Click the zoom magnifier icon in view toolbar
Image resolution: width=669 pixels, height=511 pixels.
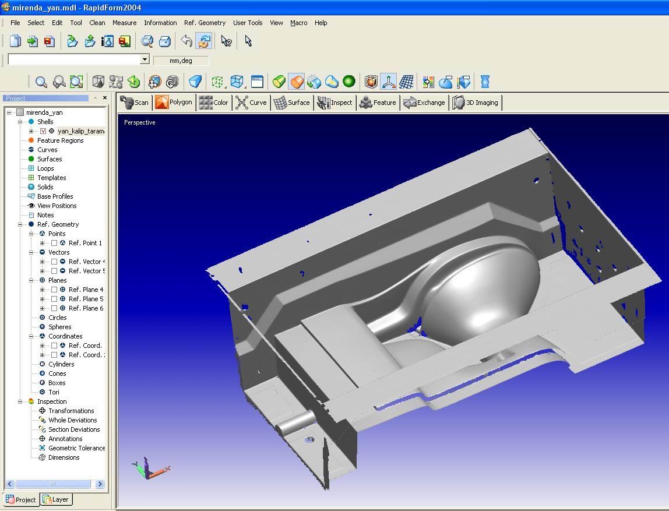(41, 82)
